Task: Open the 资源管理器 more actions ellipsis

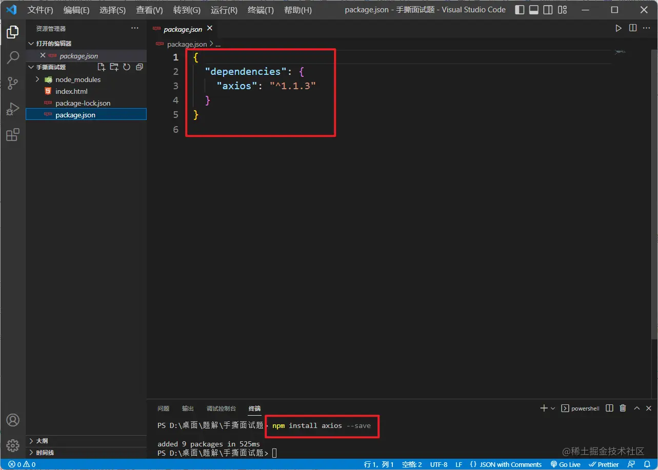Action: pos(135,29)
